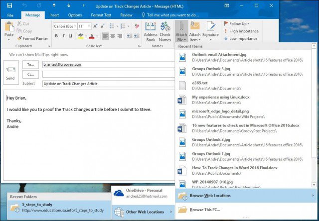
Task: Insert a numbered list
Action: (123, 26)
